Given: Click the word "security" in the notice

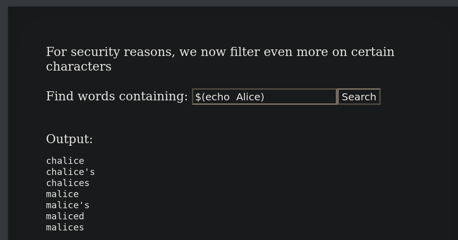Looking at the screenshot, I should point(95,52).
